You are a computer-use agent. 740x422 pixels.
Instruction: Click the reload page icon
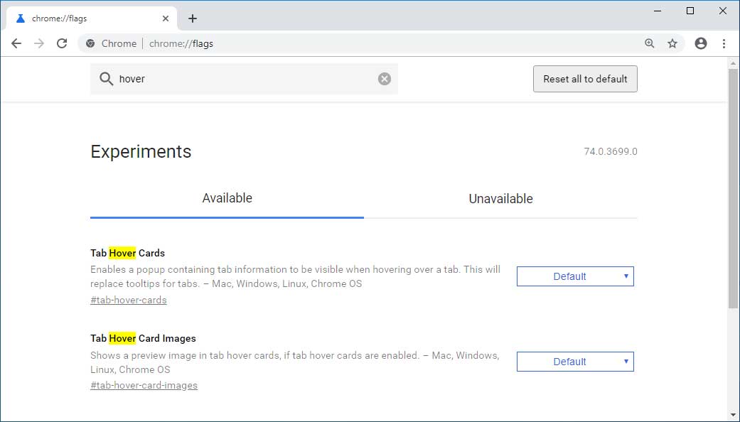click(62, 43)
